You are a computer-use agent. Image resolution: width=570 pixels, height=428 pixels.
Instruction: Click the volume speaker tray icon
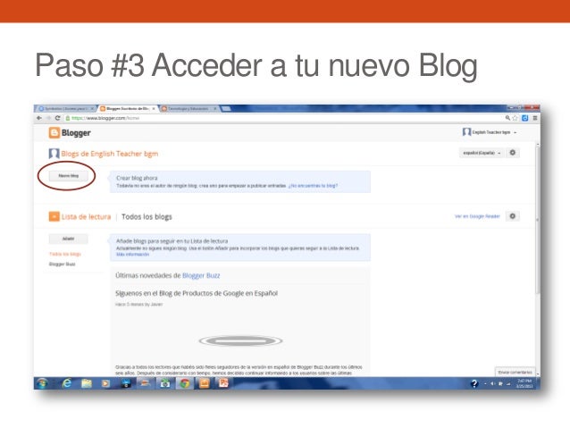click(493, 383)
